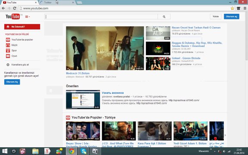Image resolution: width=248 pixels, height=155 pixels.
Task: Select Ne İzlemeli? in the sidebar
Action: (22, 27)
